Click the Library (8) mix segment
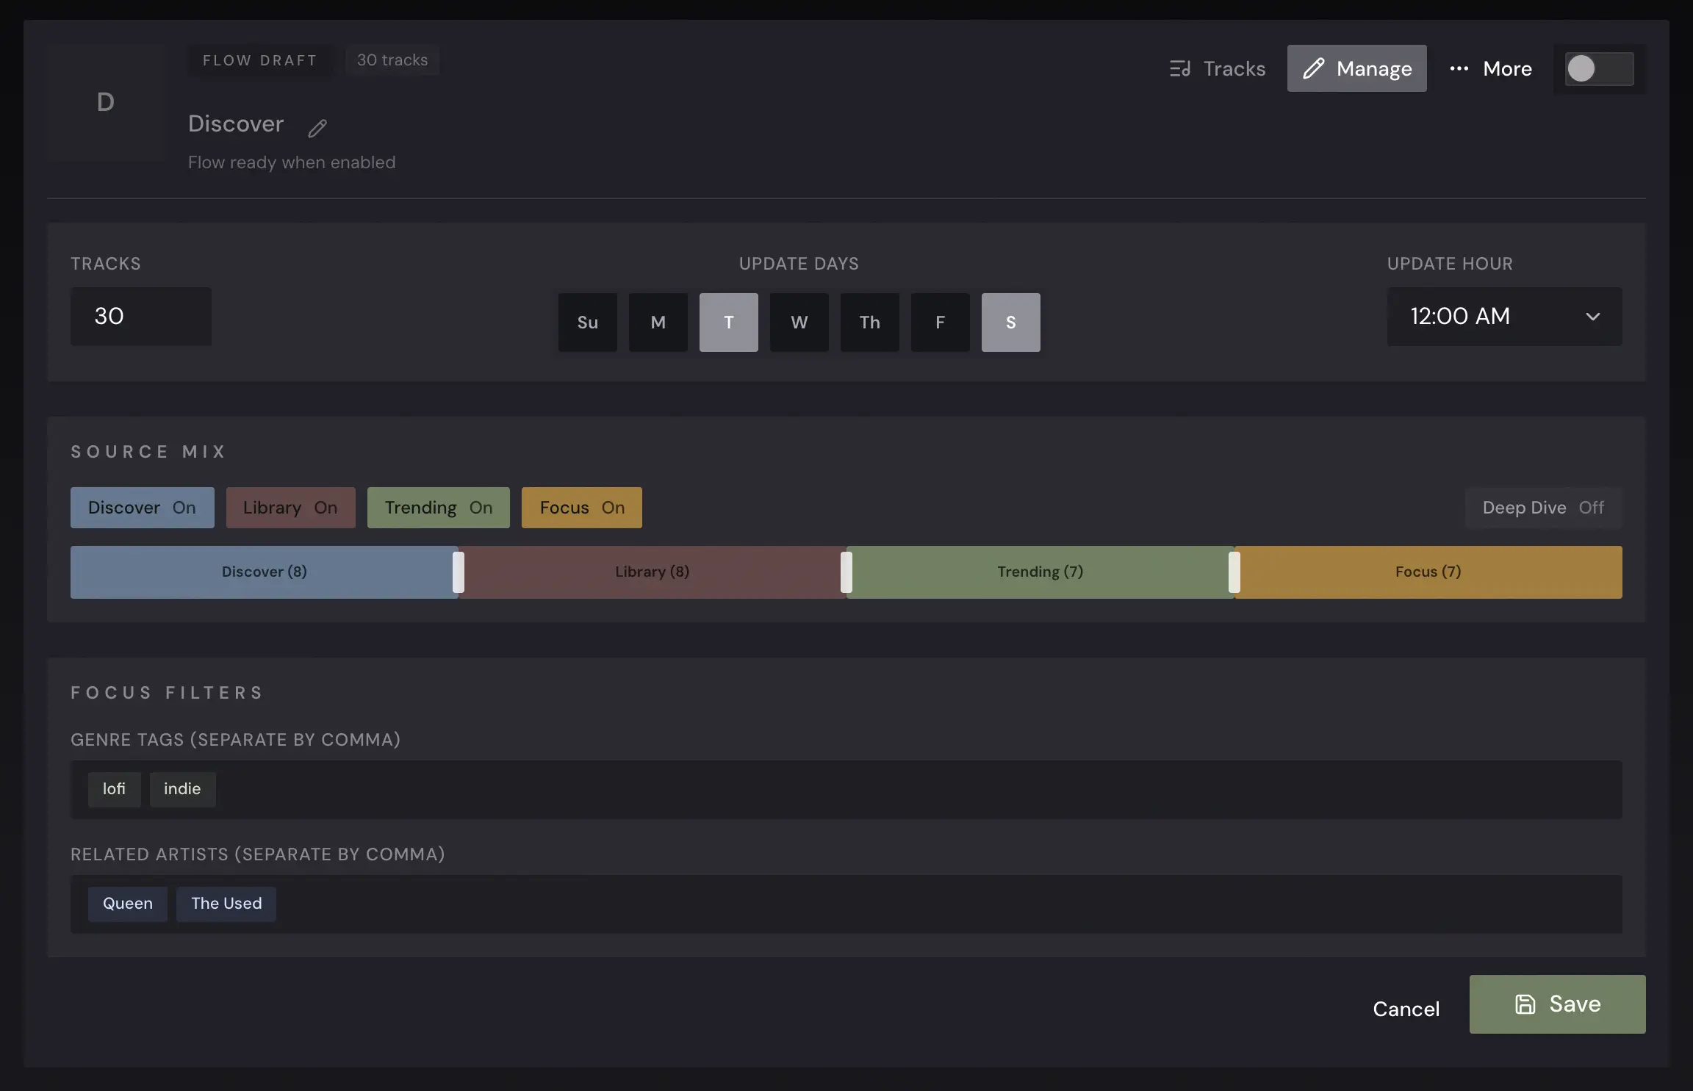This screenshot has width=1693, height=1091. click(653, 572)
